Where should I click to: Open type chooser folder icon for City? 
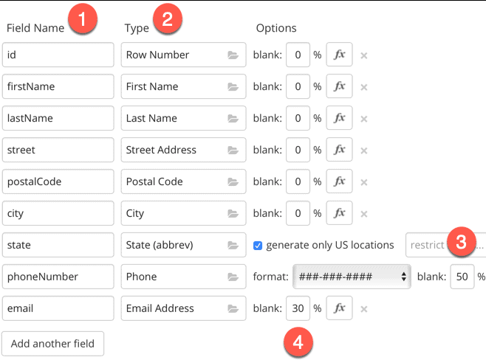coord(233,214)
